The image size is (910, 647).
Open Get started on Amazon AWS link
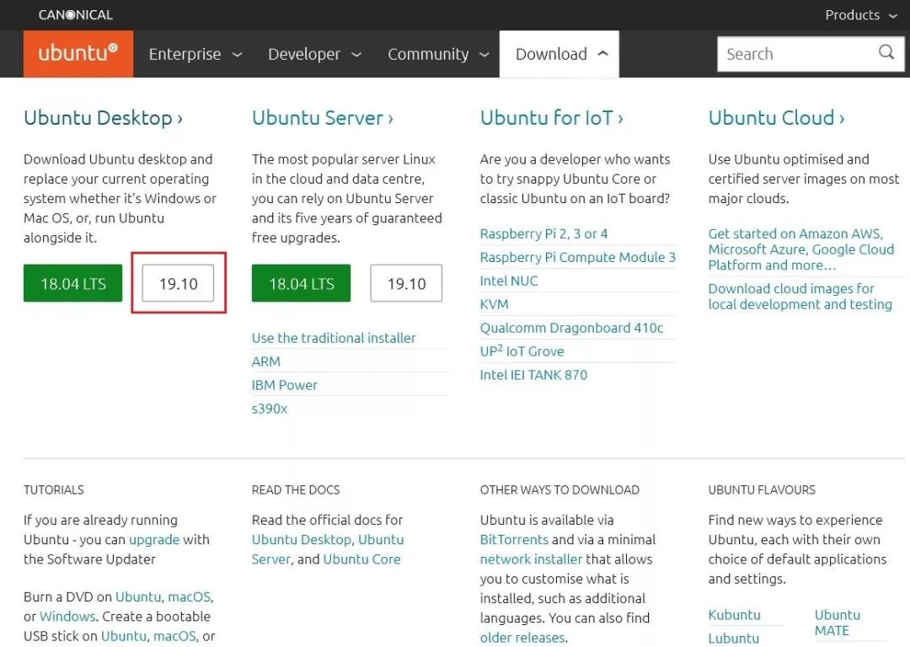click(801, 249)
